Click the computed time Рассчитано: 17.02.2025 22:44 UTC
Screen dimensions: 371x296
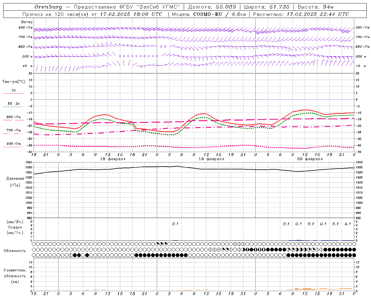pos(301,14)
